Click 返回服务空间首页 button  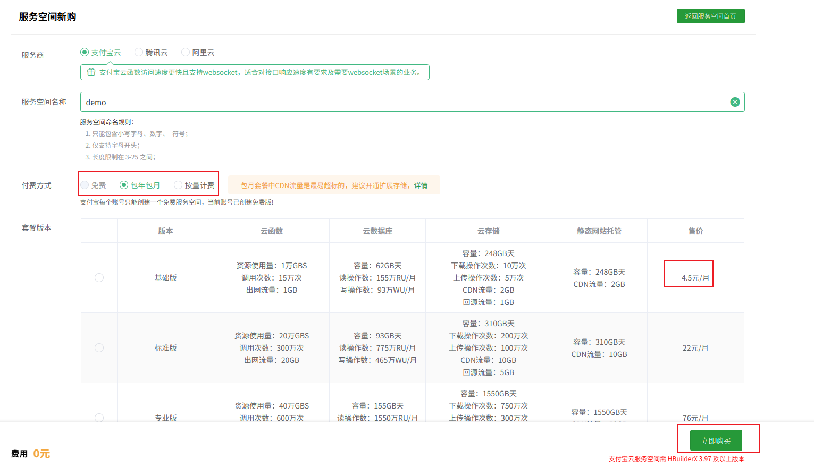point(710,16)
